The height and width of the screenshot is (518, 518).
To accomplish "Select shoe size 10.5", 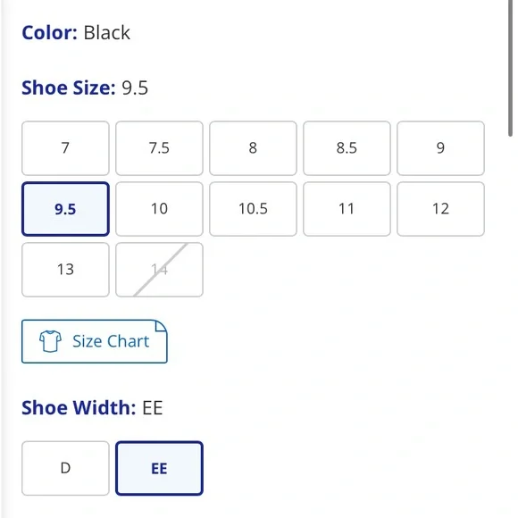I will [253, 209].
